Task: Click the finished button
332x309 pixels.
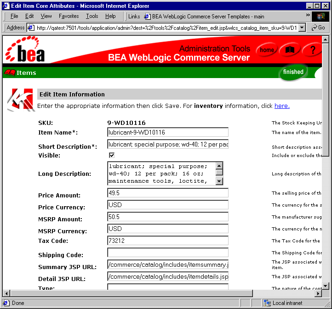Action: (293, 72)
